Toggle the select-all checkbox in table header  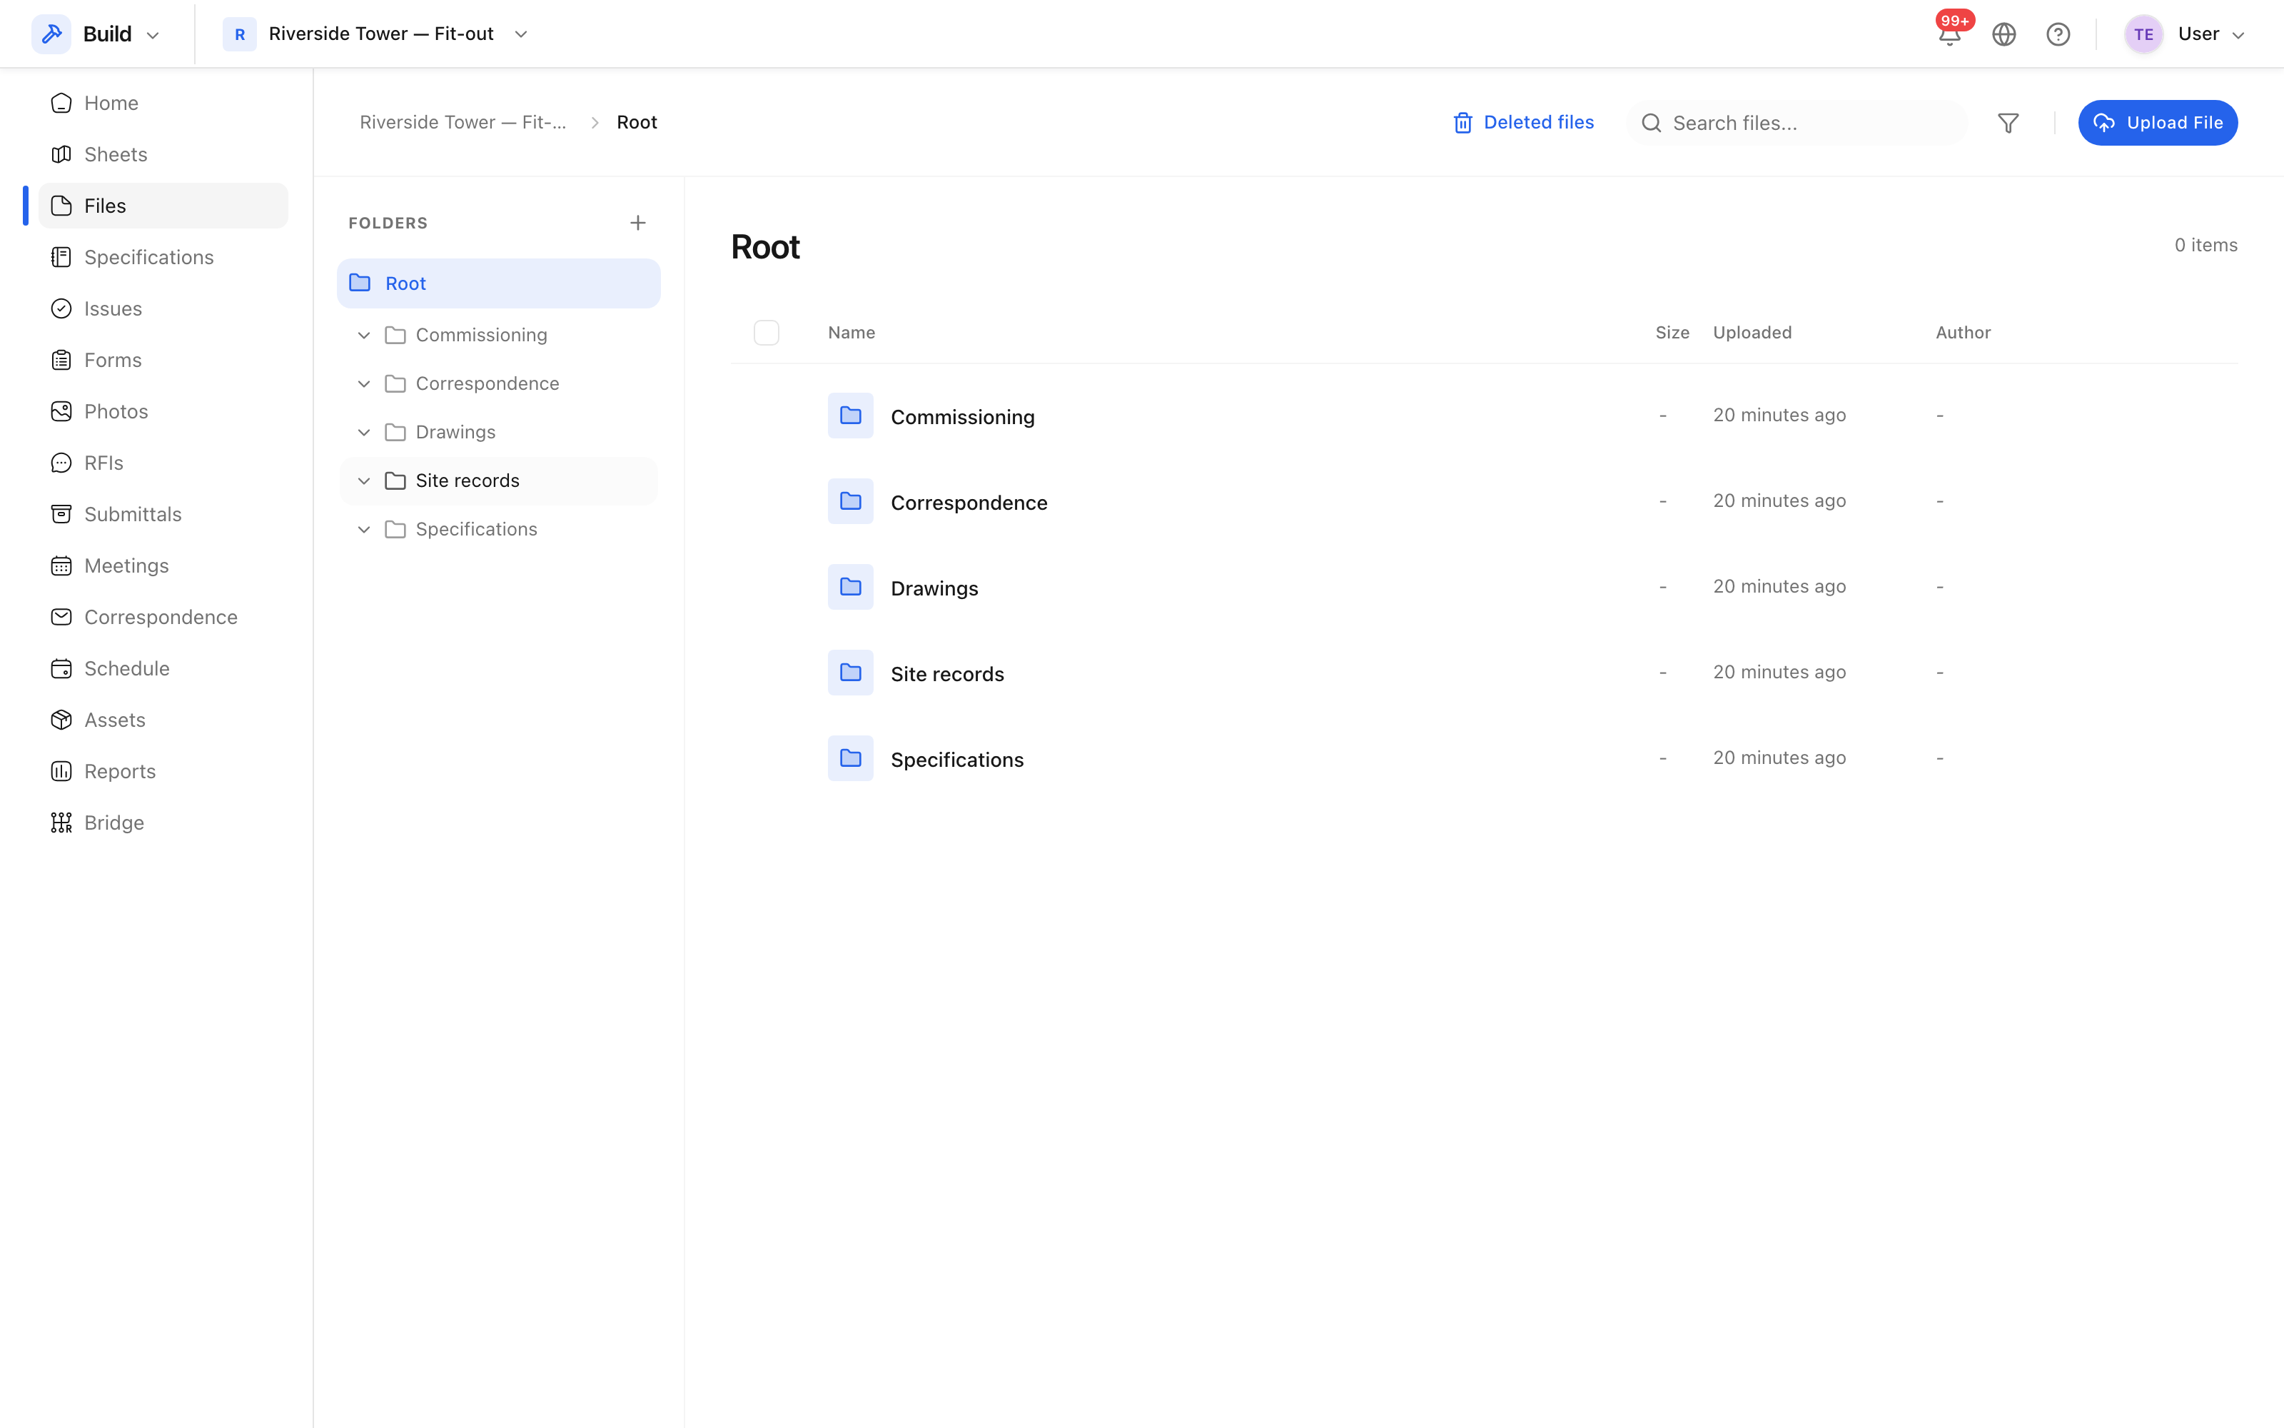point(767,333)
